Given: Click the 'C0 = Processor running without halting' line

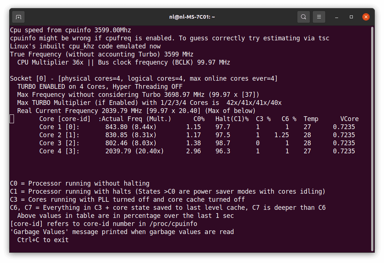Looking at the screenshot, I should tap(80, 183).
